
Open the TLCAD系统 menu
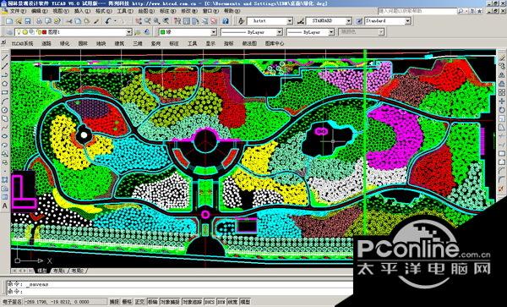tap(22, 43)
